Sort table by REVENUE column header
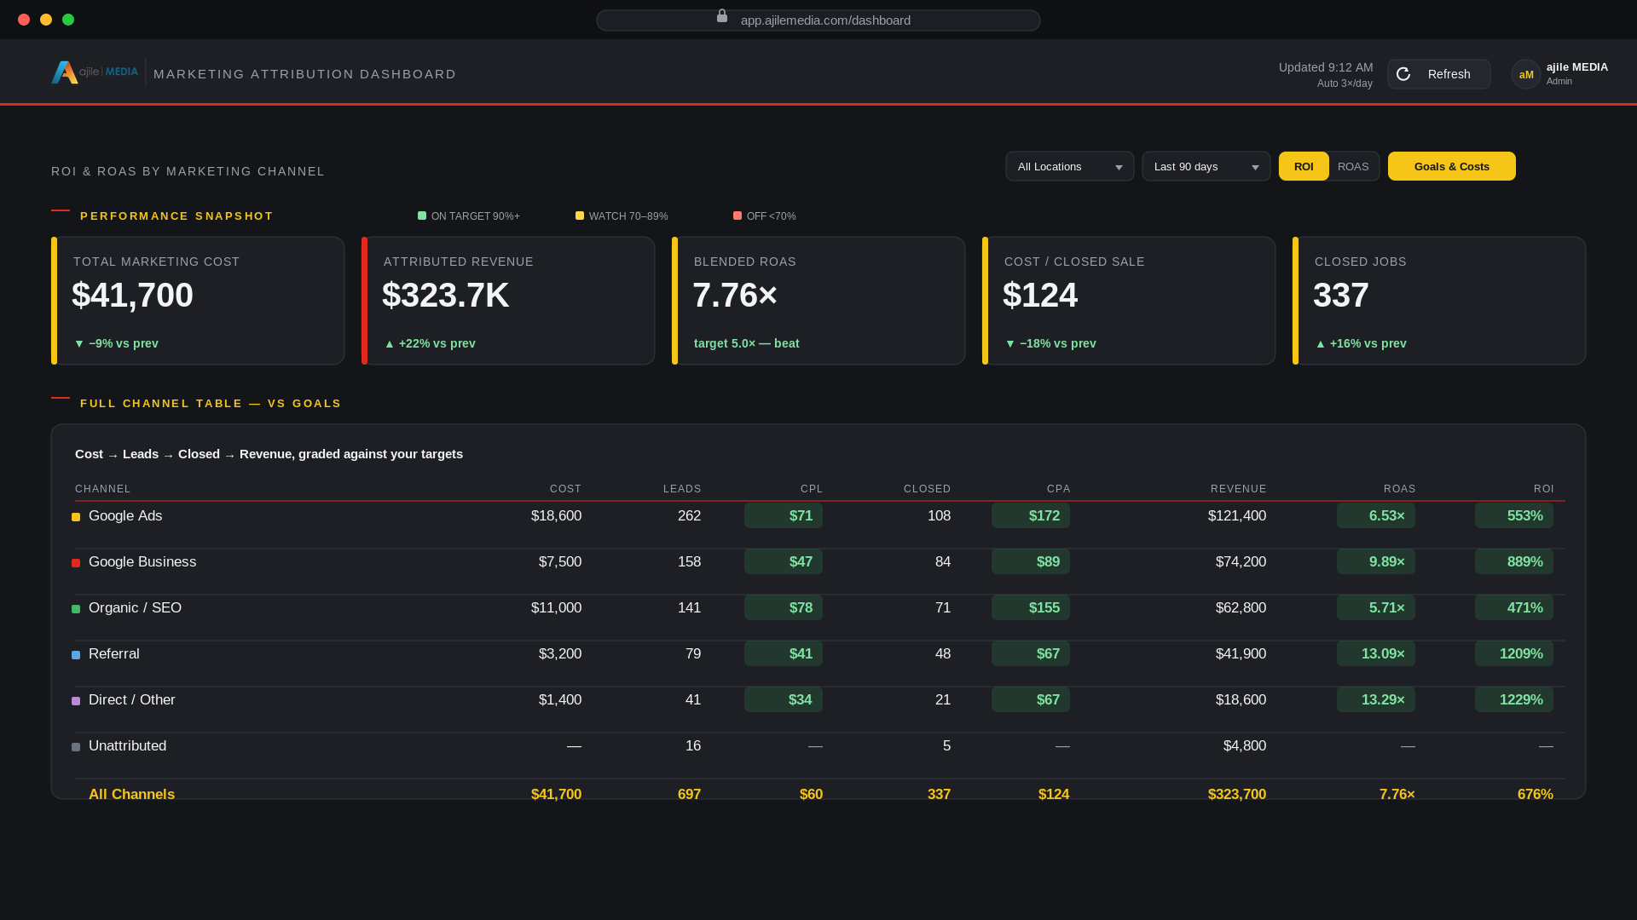Viewport: 1637px width, 920px height. click(1238, 489)
